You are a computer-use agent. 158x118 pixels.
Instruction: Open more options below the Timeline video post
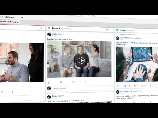(x=86, y=82)
